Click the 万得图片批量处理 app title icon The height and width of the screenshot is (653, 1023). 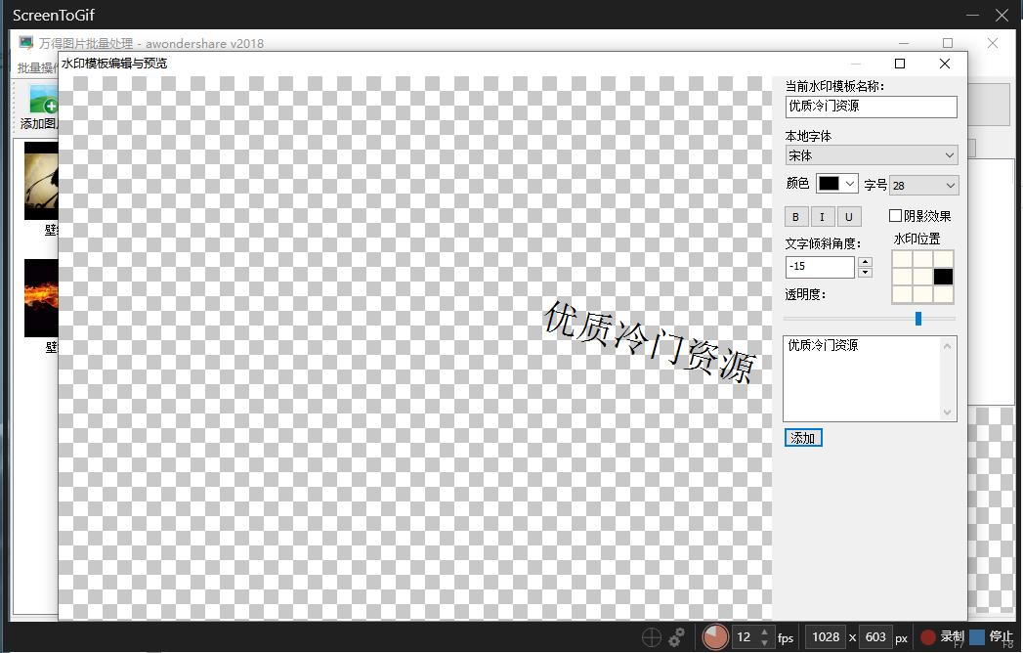tap(26, 43)
